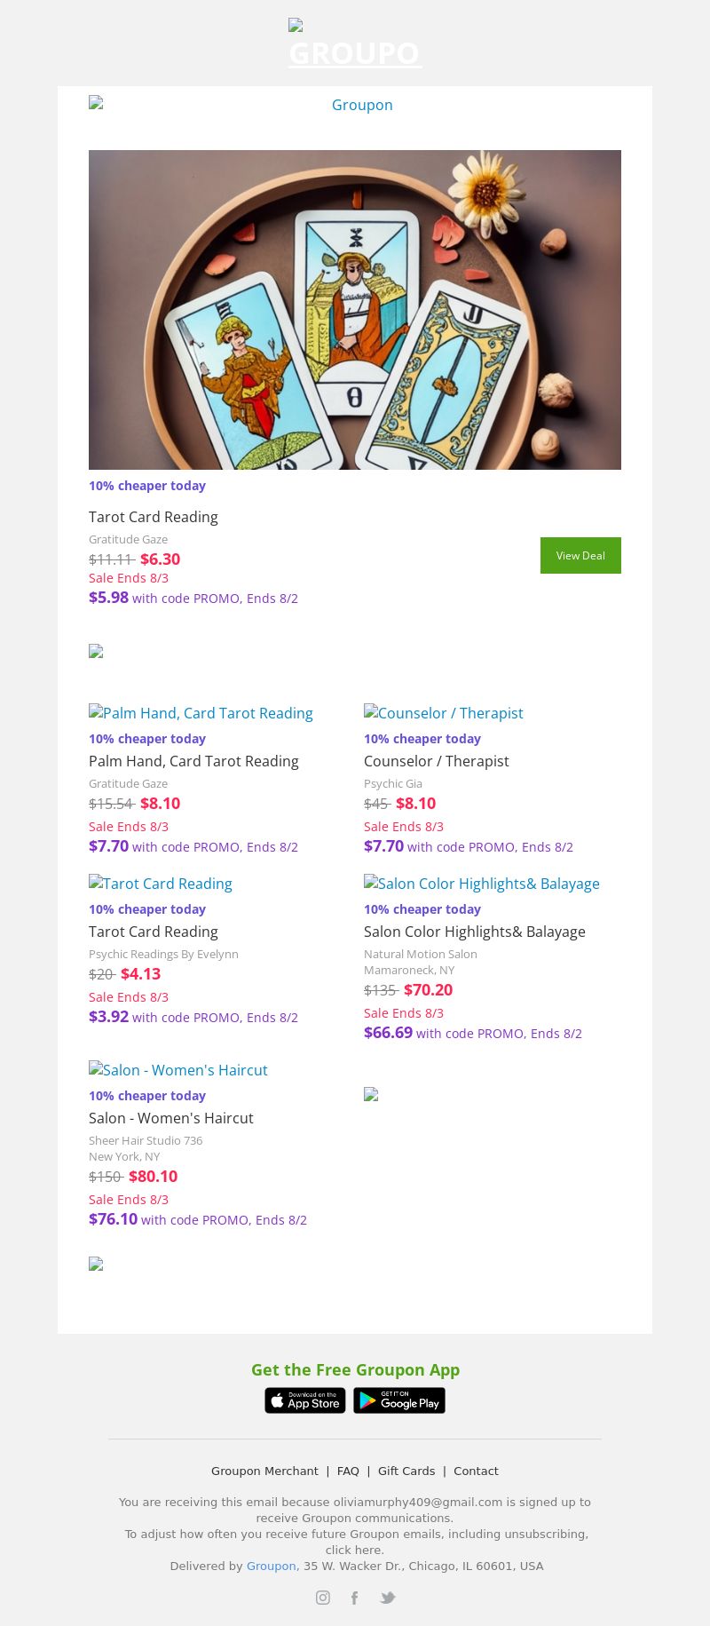Open the Instagram icon in footer

[323, 1598]
